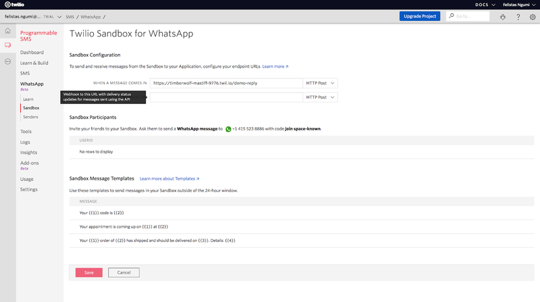Follow the Learn more about Templates link
Screen dimensions: 540x302
coord(169,179)
